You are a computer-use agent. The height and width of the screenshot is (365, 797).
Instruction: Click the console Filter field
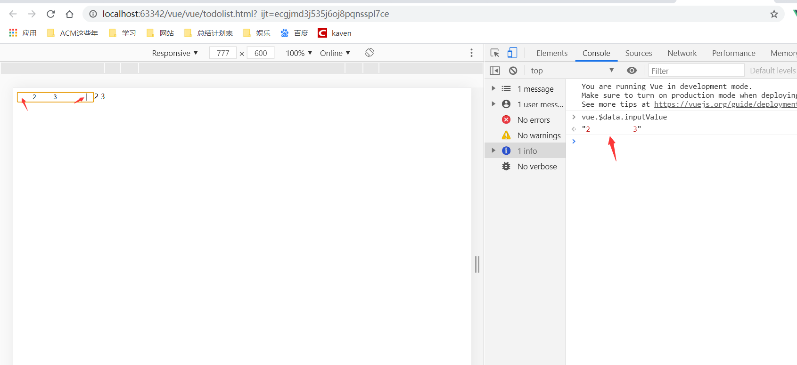tap(696, 71)
